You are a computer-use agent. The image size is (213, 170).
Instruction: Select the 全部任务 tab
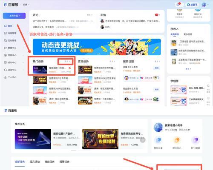pos(20,161)
